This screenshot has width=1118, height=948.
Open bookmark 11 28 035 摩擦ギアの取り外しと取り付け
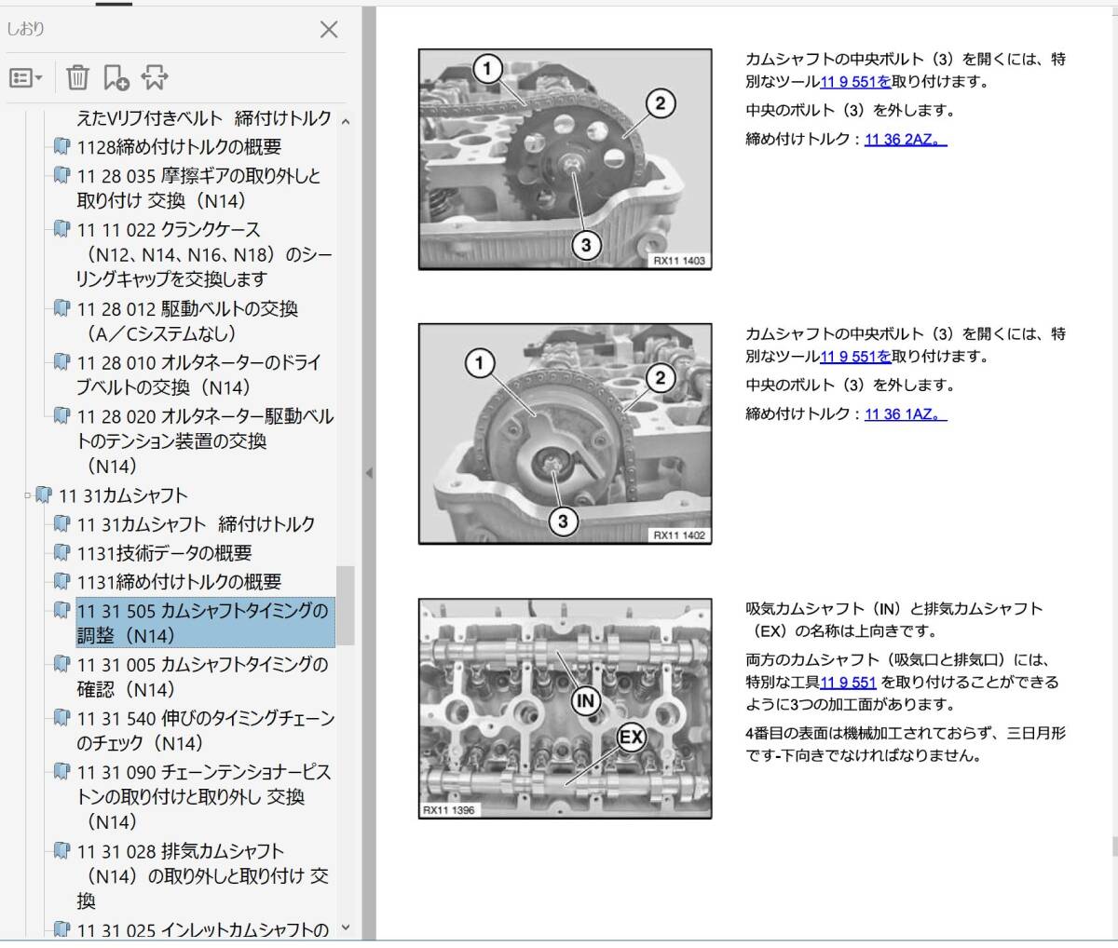[198, 188]
